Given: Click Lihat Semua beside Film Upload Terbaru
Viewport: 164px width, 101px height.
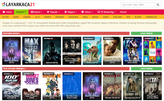Looking at the screenshot, I should (x=146, y=69).
